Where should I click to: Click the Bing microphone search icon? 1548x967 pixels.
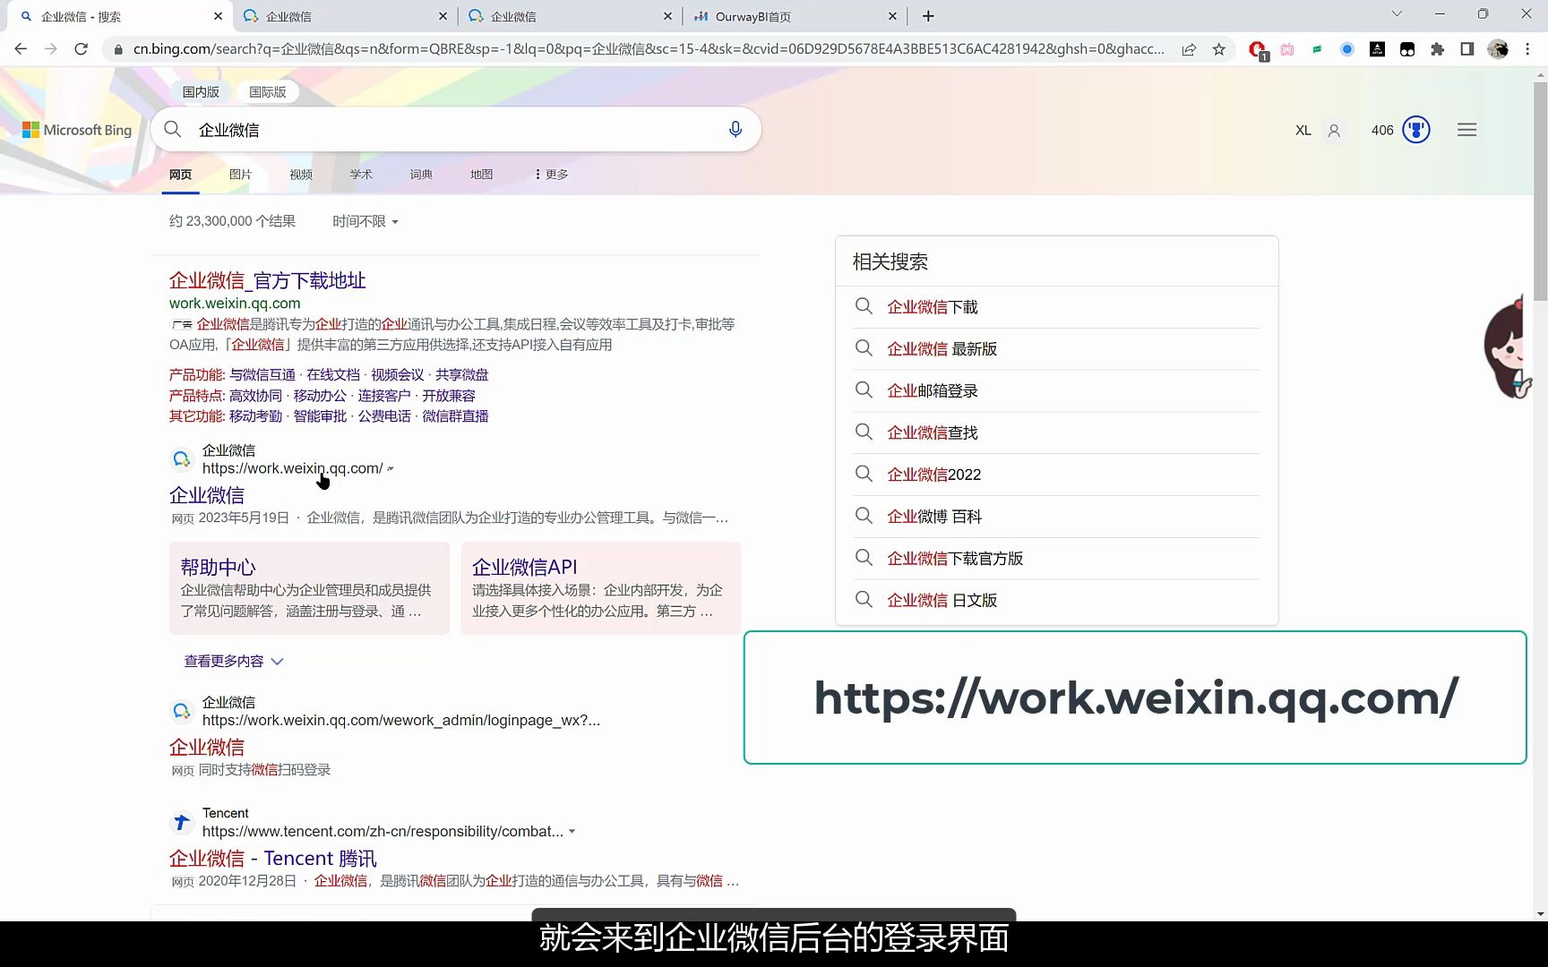(x=735, y=129)
